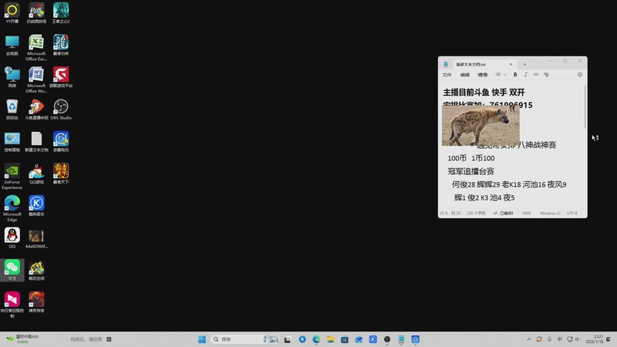Open the UTF-8 encoding selector
Screen dimensions: 617x347
click(x=572, y=213)
